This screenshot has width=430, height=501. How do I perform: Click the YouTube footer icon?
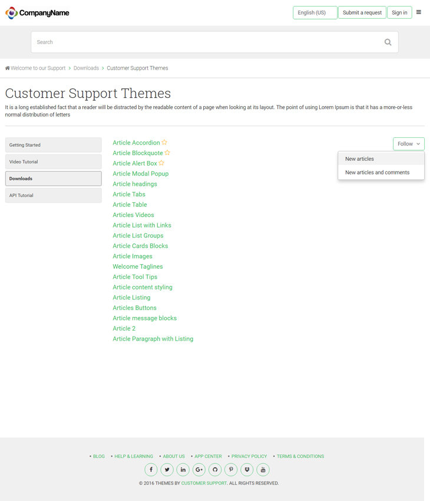(263, 469)
